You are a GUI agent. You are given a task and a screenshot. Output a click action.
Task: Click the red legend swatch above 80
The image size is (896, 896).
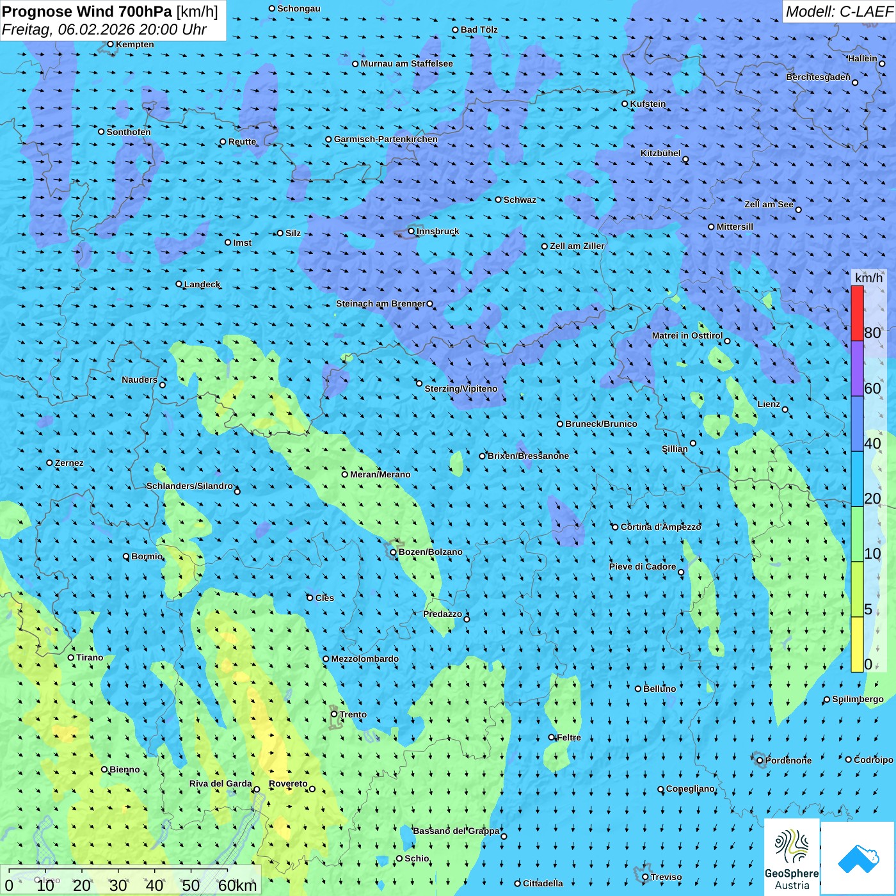857,314
